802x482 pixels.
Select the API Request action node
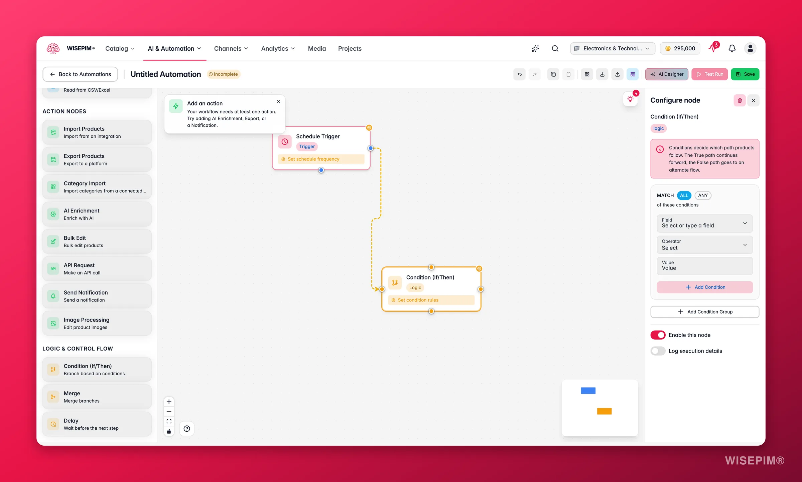coord(97,269)
